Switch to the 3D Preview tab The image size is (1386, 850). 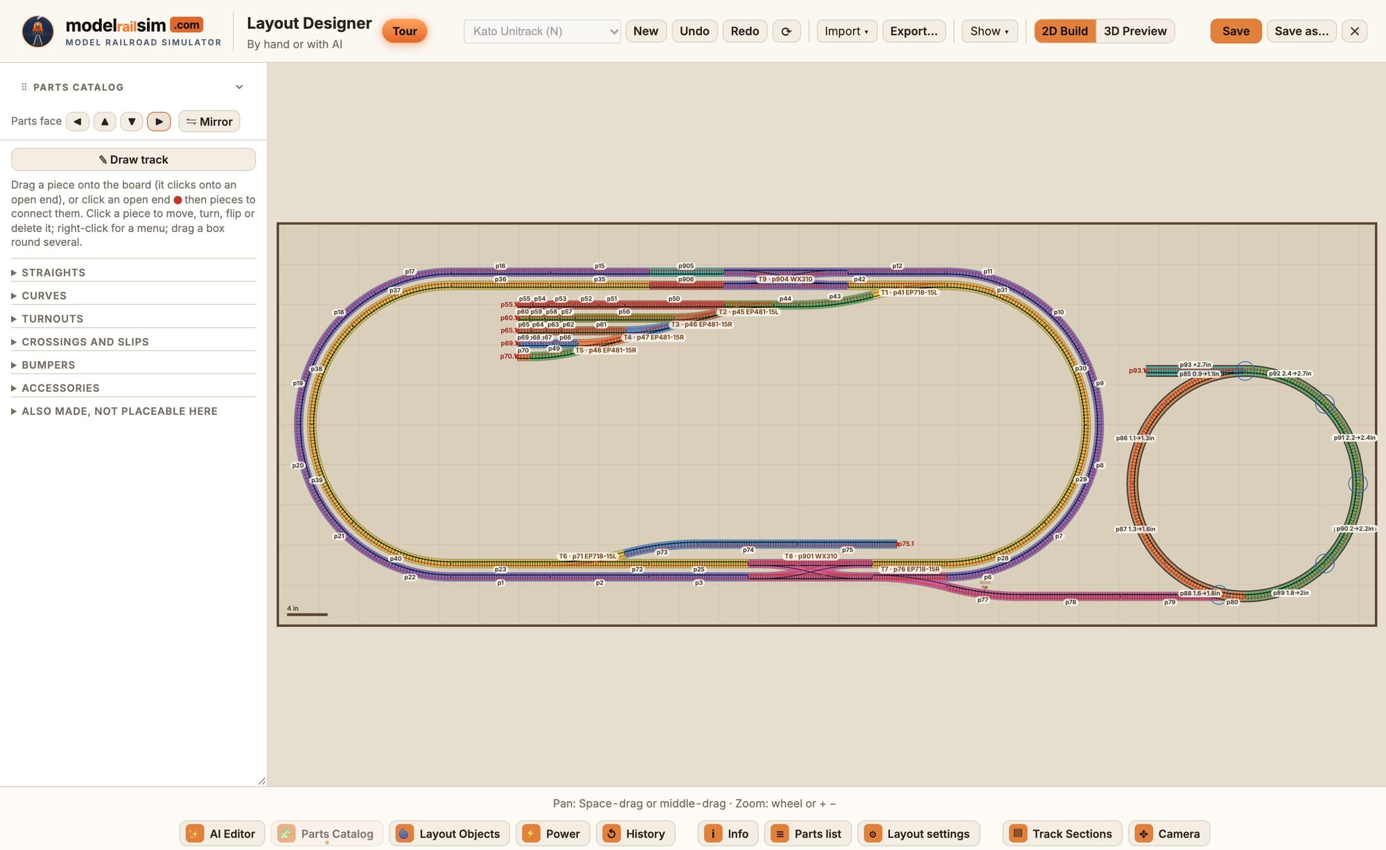pos(1135,31)
